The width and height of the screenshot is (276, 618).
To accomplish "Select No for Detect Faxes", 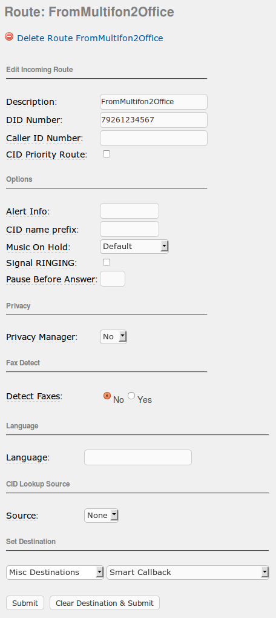I will click(107, 396).
